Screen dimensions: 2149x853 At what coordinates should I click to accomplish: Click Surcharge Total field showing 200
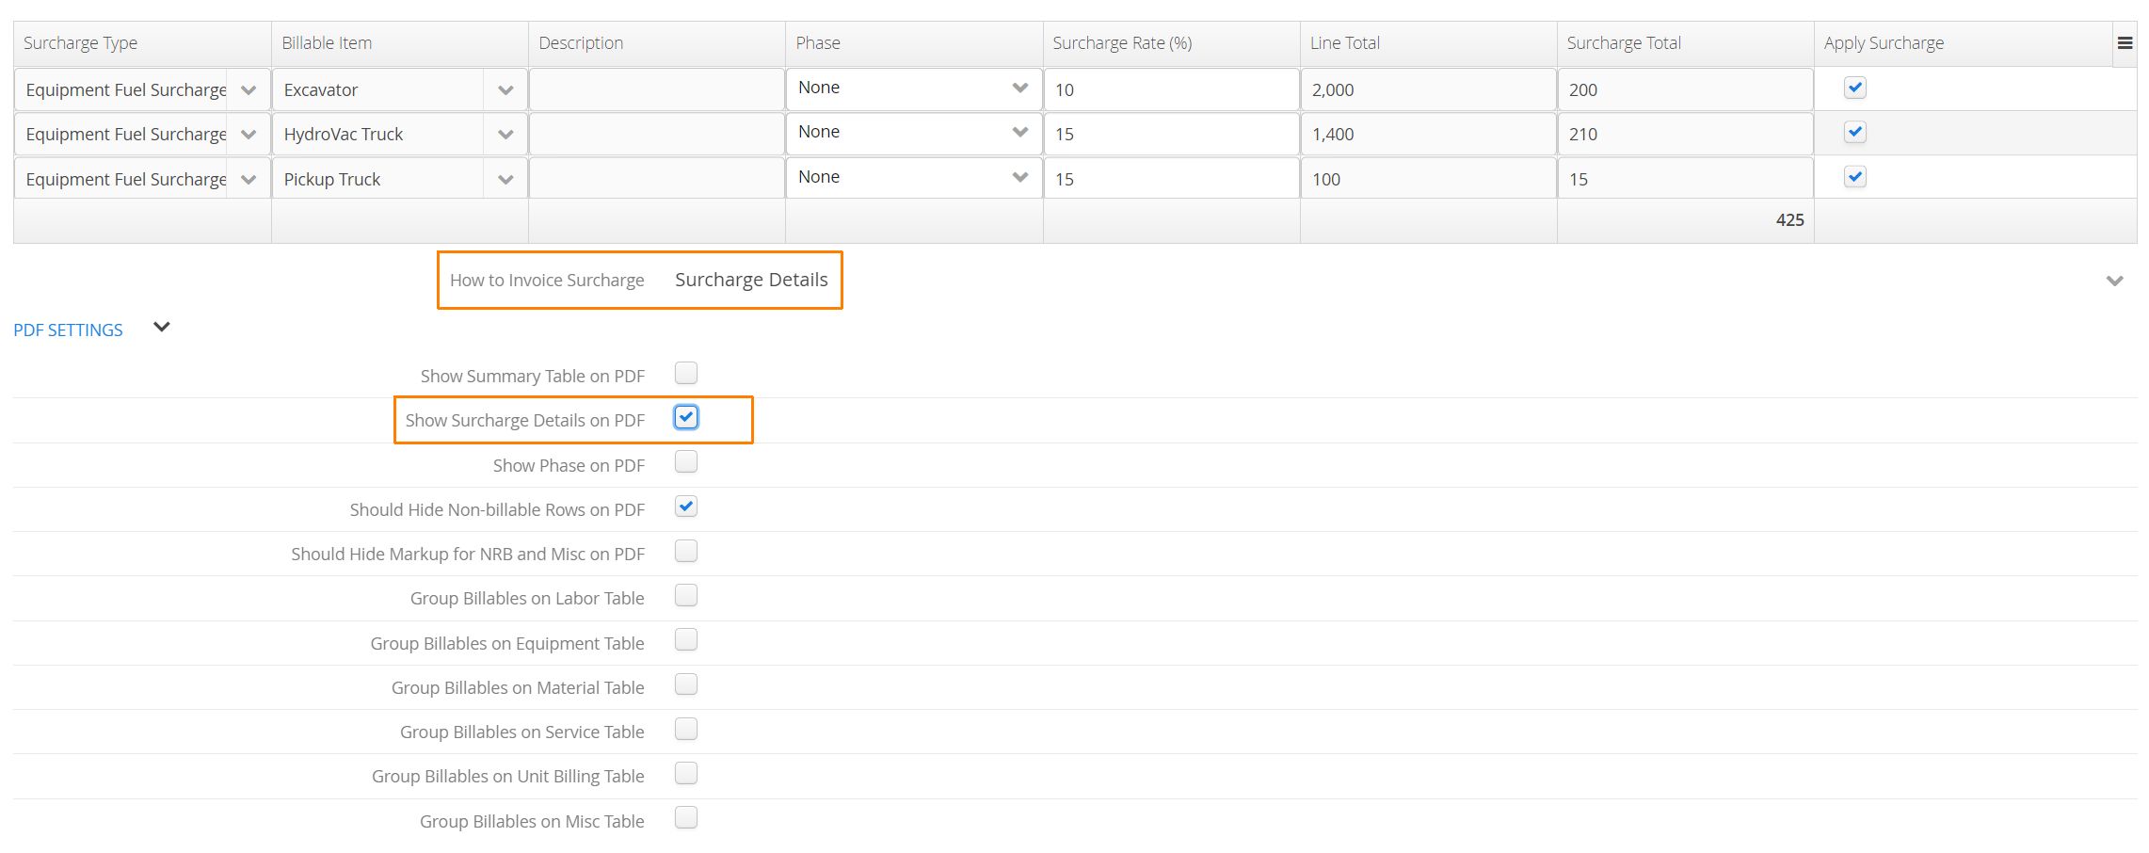(x=1685, y=90)
